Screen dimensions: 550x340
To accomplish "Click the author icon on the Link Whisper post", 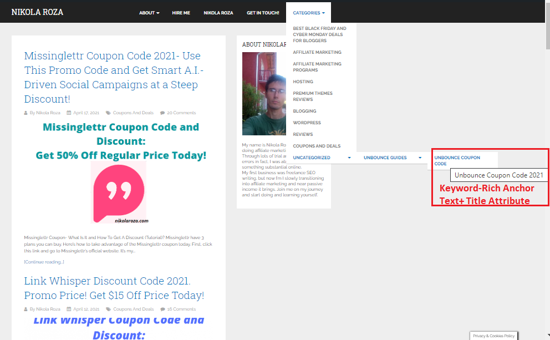I will (x=26, y=309).
